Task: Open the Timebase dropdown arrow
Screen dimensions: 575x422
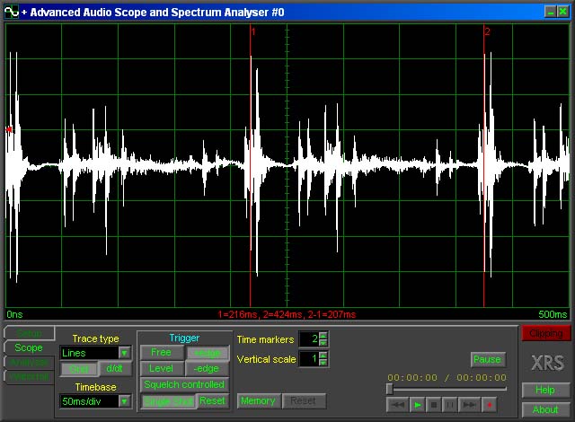Action: pyautogui.click(x=124, y=401)
